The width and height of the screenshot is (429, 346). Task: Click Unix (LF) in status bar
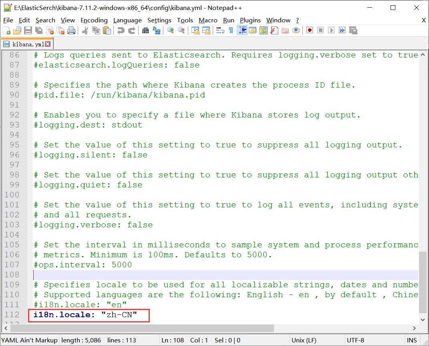(x=304, y=340)
